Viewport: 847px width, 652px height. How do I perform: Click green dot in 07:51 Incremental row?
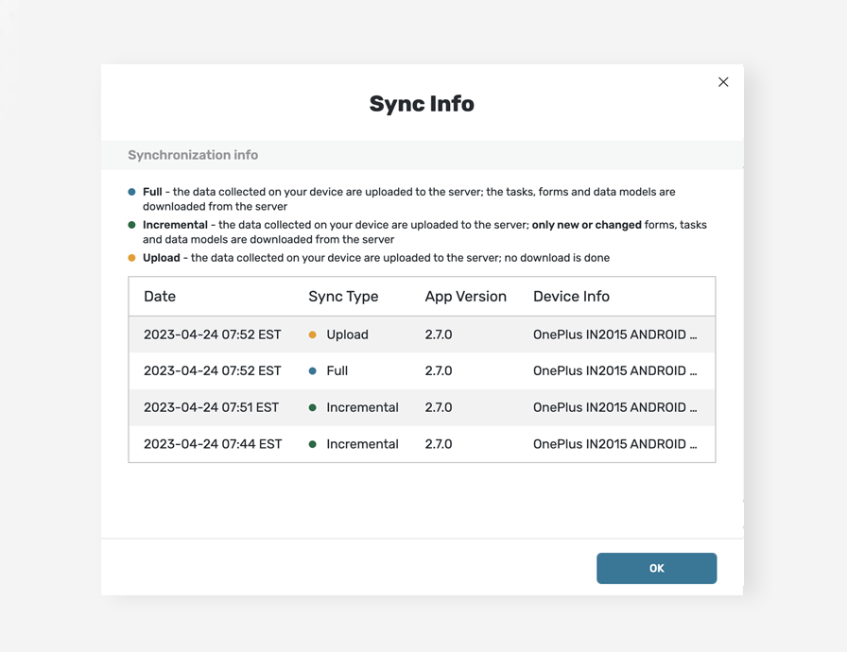(x=312, y=407)
